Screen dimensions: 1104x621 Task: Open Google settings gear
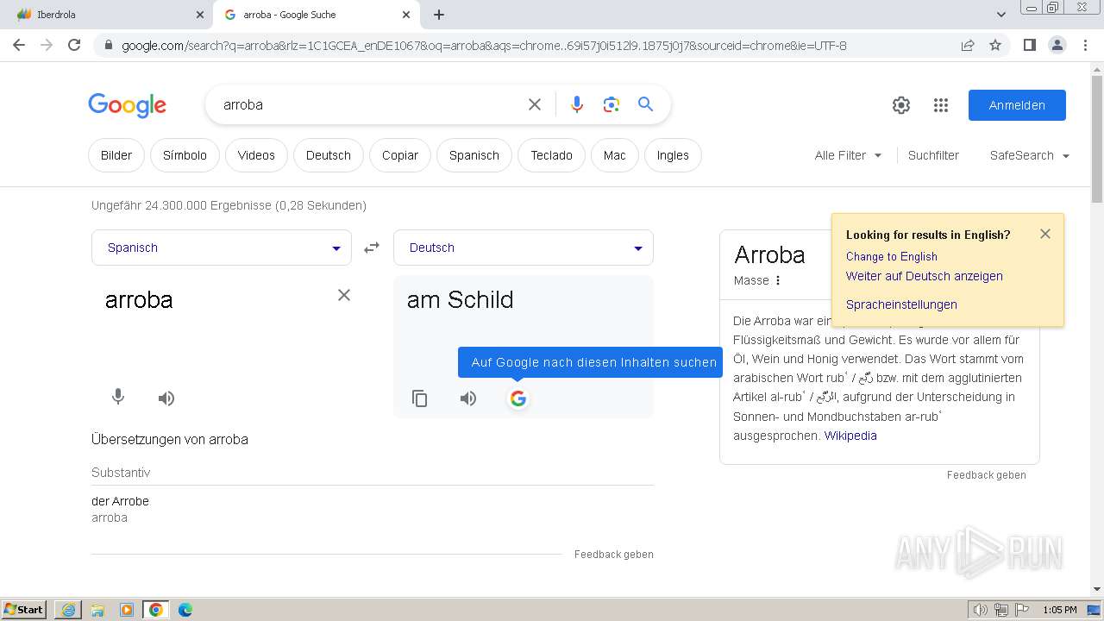901,105
